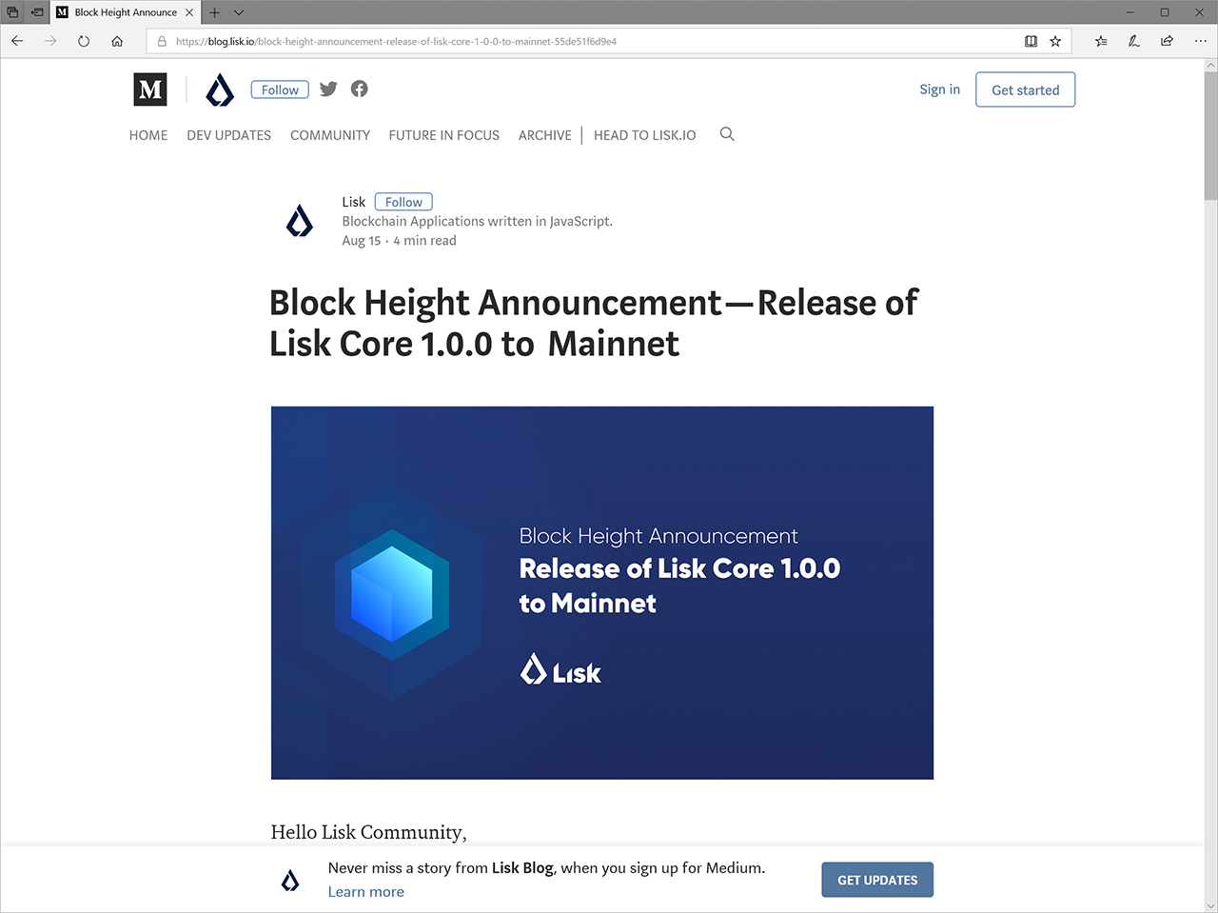Open Lisk's Facebook page icon
Viewport: 1218px width, 913px height.
pos(359,89)
